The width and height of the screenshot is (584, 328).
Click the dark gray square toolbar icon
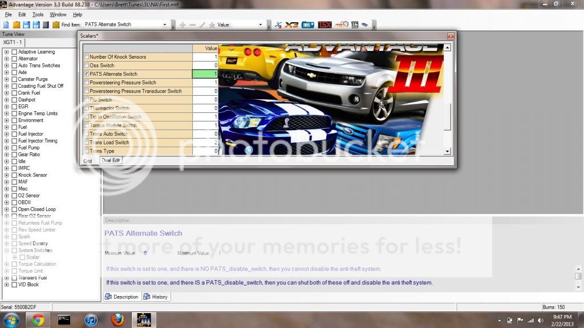click(46, 25)
